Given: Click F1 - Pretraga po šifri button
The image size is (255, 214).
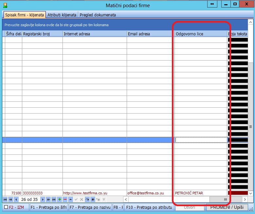Looking at the screenshot, I should (x=48, y=207).
